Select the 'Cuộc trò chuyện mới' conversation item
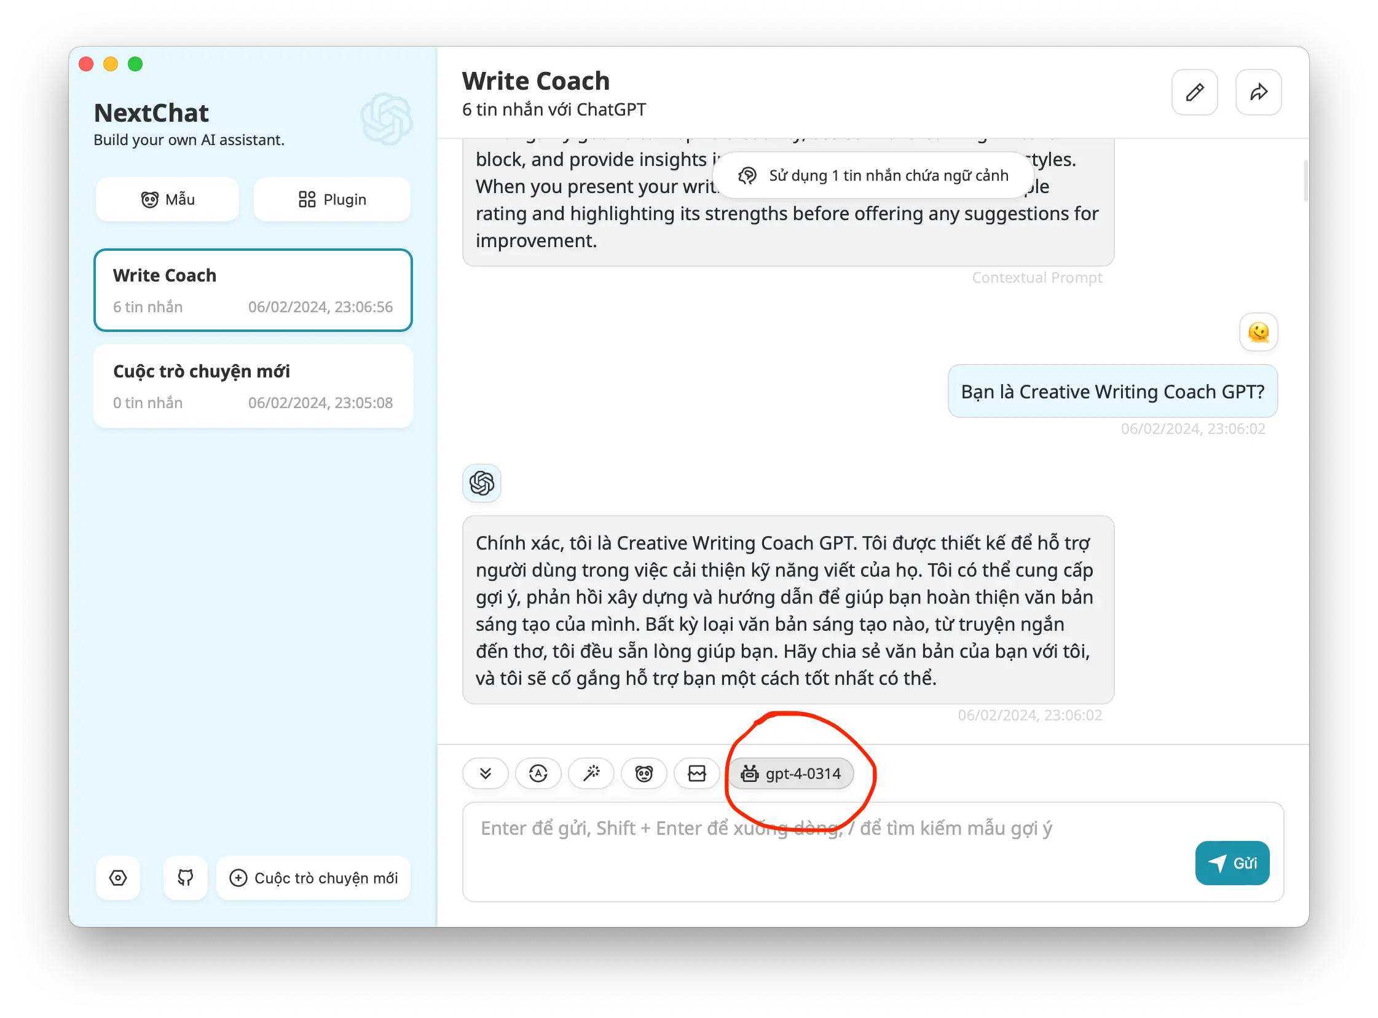The width and height of the screenshot is (1378, 1018). [x=253, y=387]
